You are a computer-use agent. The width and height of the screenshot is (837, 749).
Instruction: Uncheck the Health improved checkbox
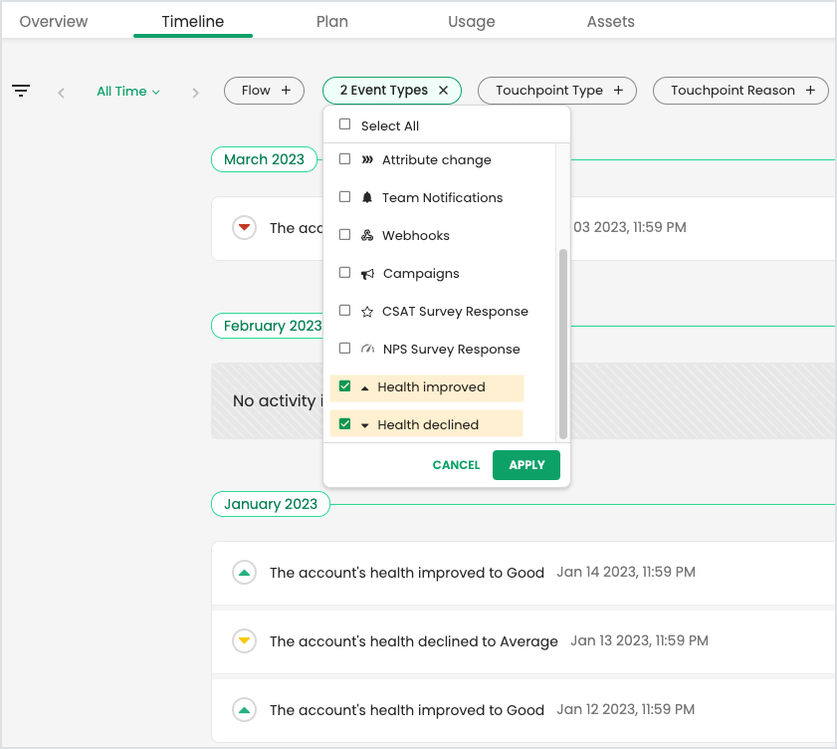click(343, 385)
